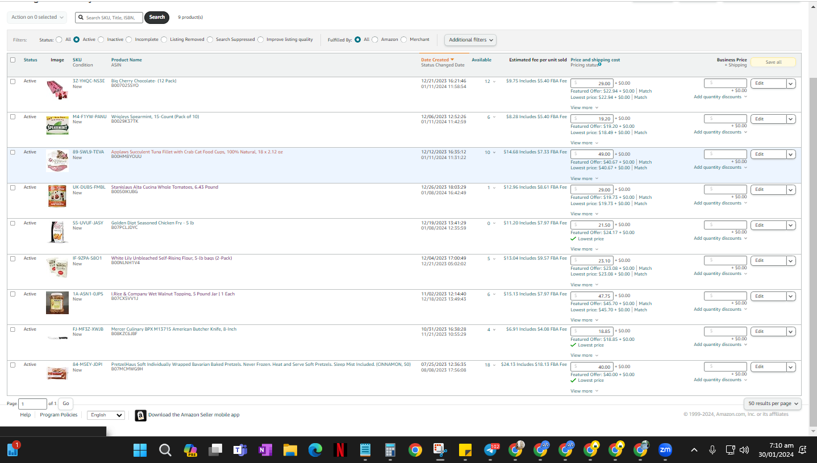
Task: Open the Netflix app icon
Action: (340, 451)
